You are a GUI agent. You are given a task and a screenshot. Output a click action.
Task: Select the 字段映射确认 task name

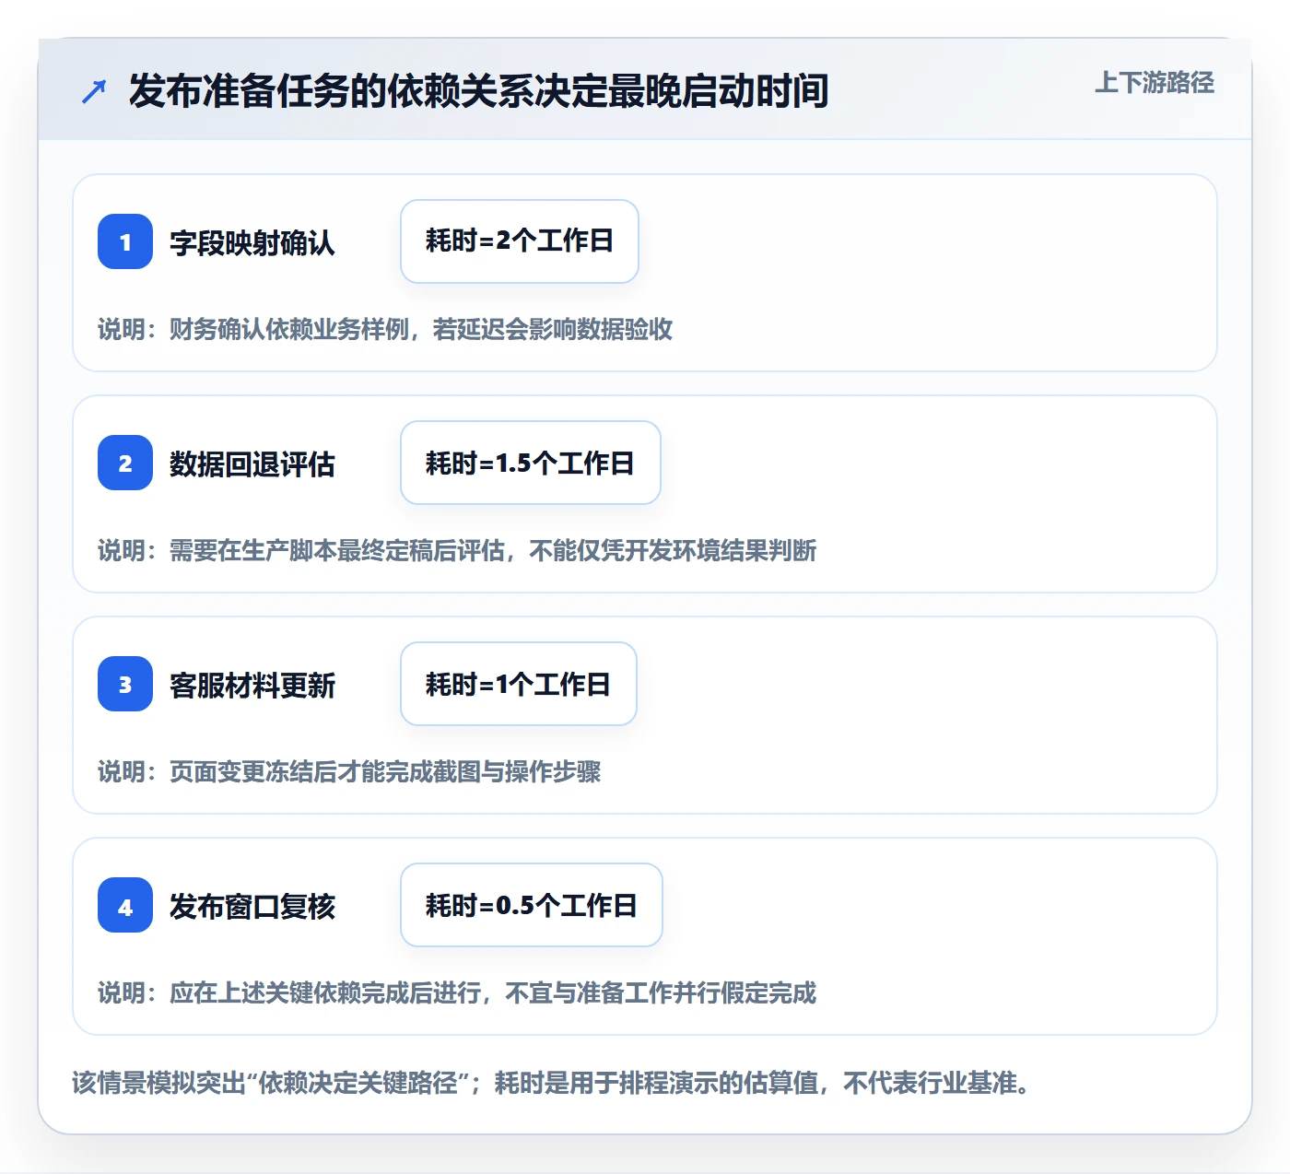252,242
